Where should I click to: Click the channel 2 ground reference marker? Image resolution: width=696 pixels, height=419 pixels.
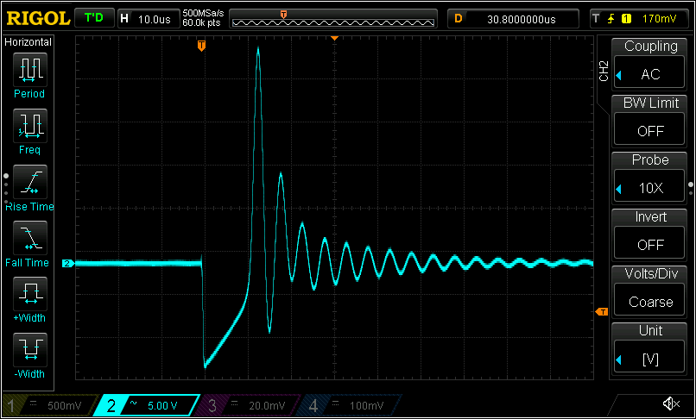click(x=68, y=263)
